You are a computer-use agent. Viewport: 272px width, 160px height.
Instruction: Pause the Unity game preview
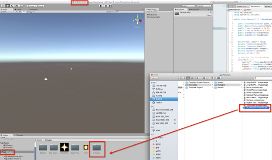tap(106, 6)
